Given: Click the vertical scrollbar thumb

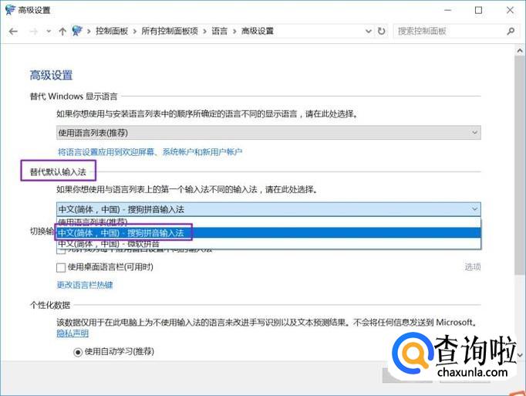Looking at the screenshot, I should (x=520, y=166).
